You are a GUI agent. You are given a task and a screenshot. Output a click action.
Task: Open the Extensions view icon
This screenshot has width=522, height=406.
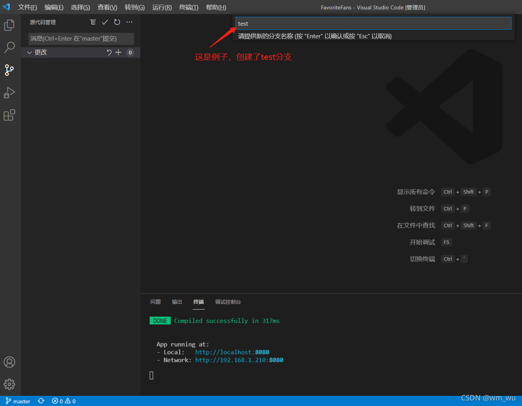(x=9, y=115)
